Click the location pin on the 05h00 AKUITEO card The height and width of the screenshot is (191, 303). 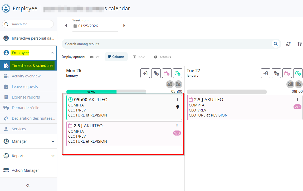click(x=178, y=107)
